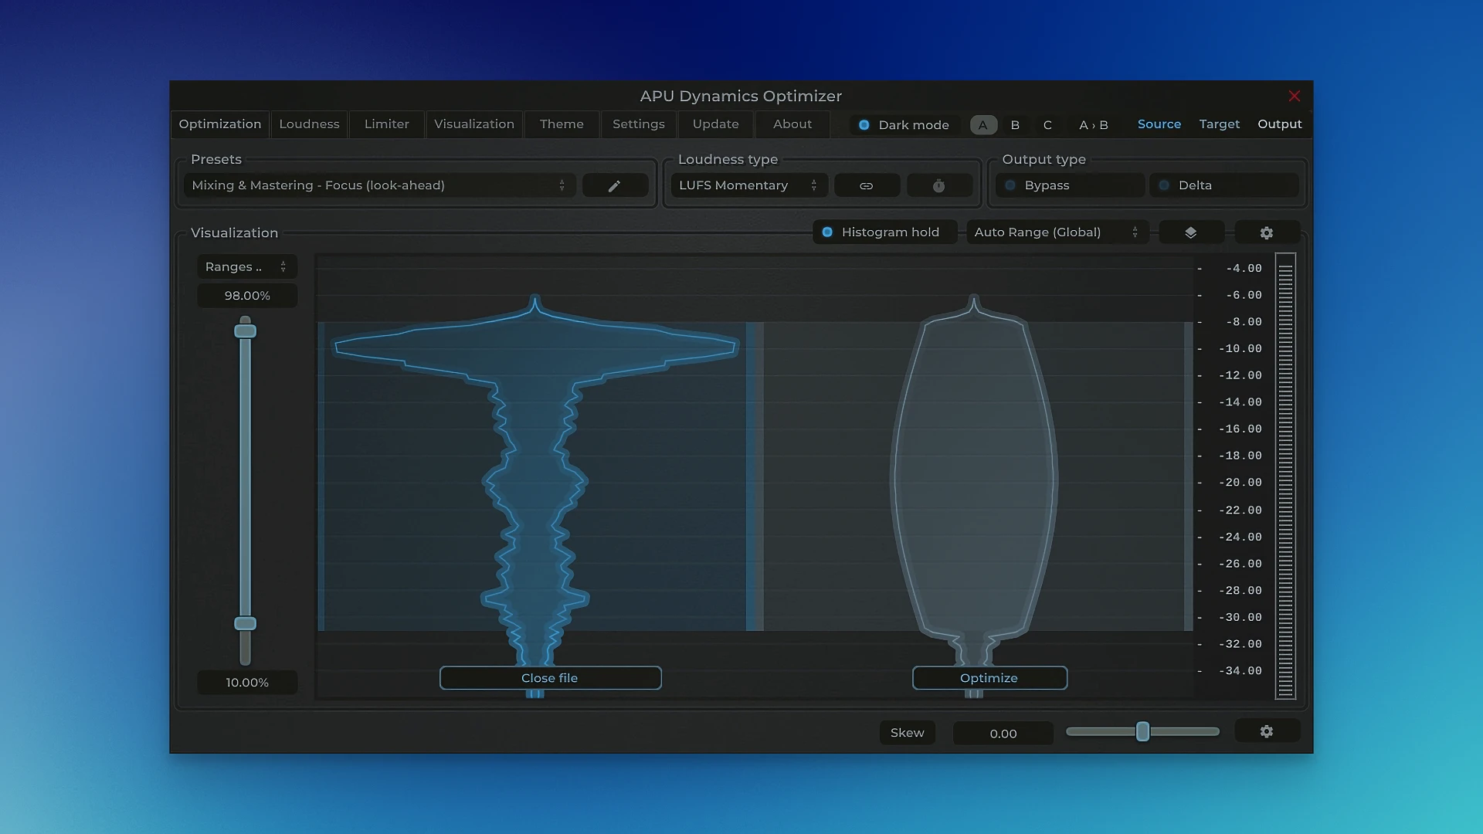1483x834 pixels.
Task: Open the Loudness tab
Action: click(309, 124)
